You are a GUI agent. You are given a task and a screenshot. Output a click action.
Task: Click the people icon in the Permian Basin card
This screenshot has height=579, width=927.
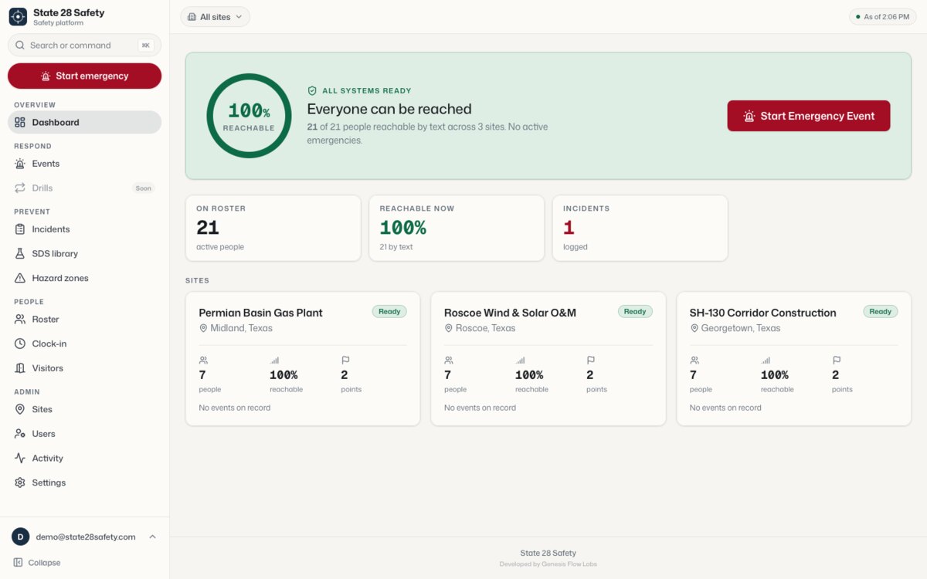(x=203, y=360)
